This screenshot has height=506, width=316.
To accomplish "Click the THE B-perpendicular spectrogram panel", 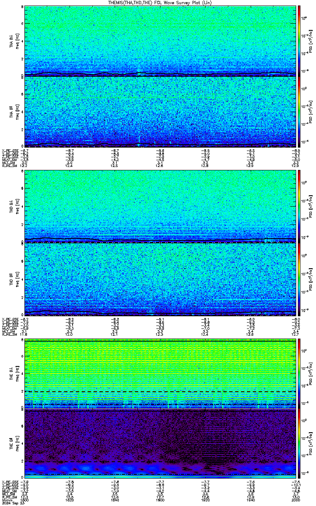I will (159, 374).
